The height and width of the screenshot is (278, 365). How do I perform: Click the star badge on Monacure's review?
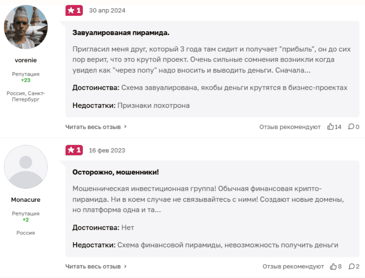(74, 150)
